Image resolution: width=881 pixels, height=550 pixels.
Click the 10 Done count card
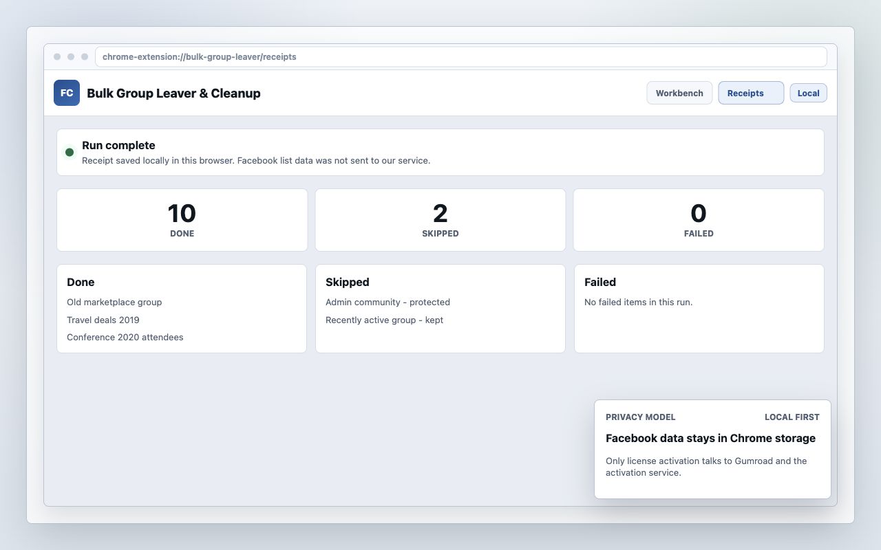pos(182,220)
